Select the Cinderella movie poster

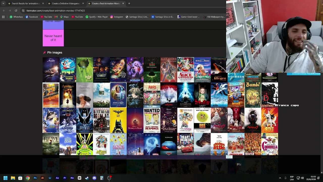click(x=270, y=144)
